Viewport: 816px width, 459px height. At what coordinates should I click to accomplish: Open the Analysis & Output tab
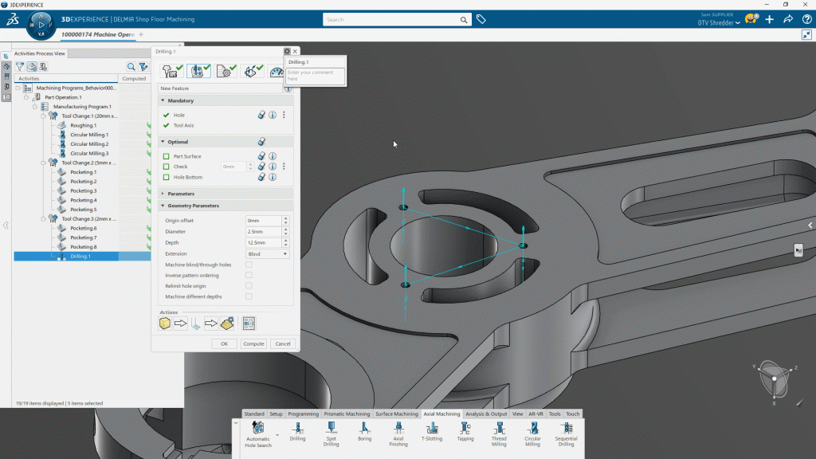click(486, 414)
